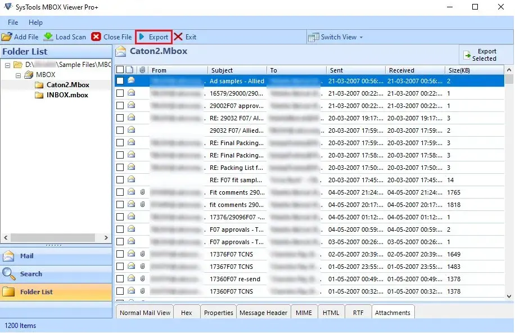Switch to the RTF tab
The image size is (515, 333).
[358, 313]
